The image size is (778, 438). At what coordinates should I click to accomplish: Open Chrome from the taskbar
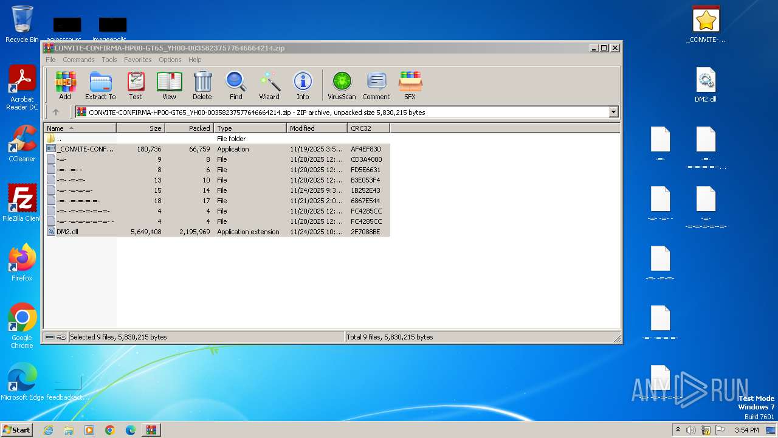click(110, 430)
